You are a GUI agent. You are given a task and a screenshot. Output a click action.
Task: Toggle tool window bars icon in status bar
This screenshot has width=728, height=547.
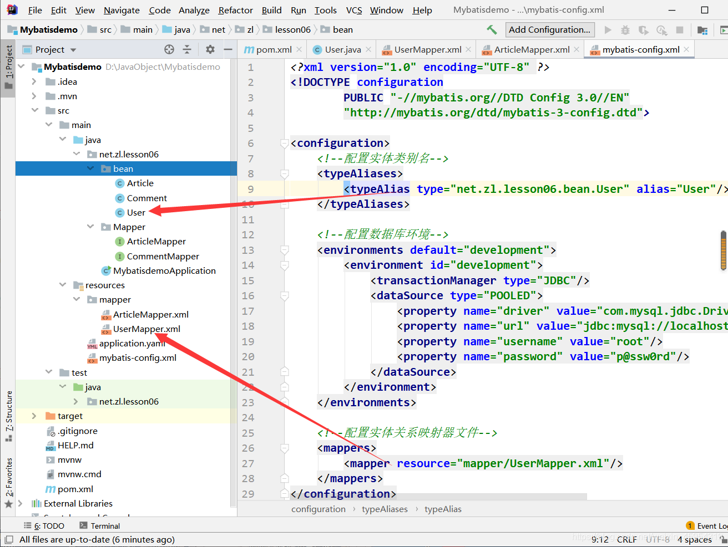[8, 539]
